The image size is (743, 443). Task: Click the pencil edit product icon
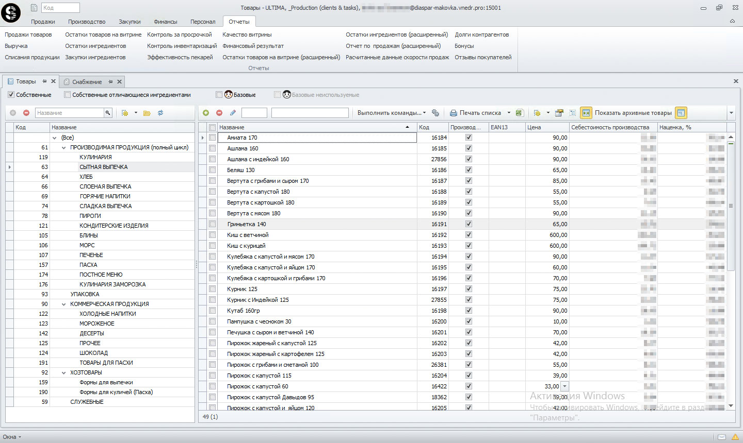(x=233, y=113)
